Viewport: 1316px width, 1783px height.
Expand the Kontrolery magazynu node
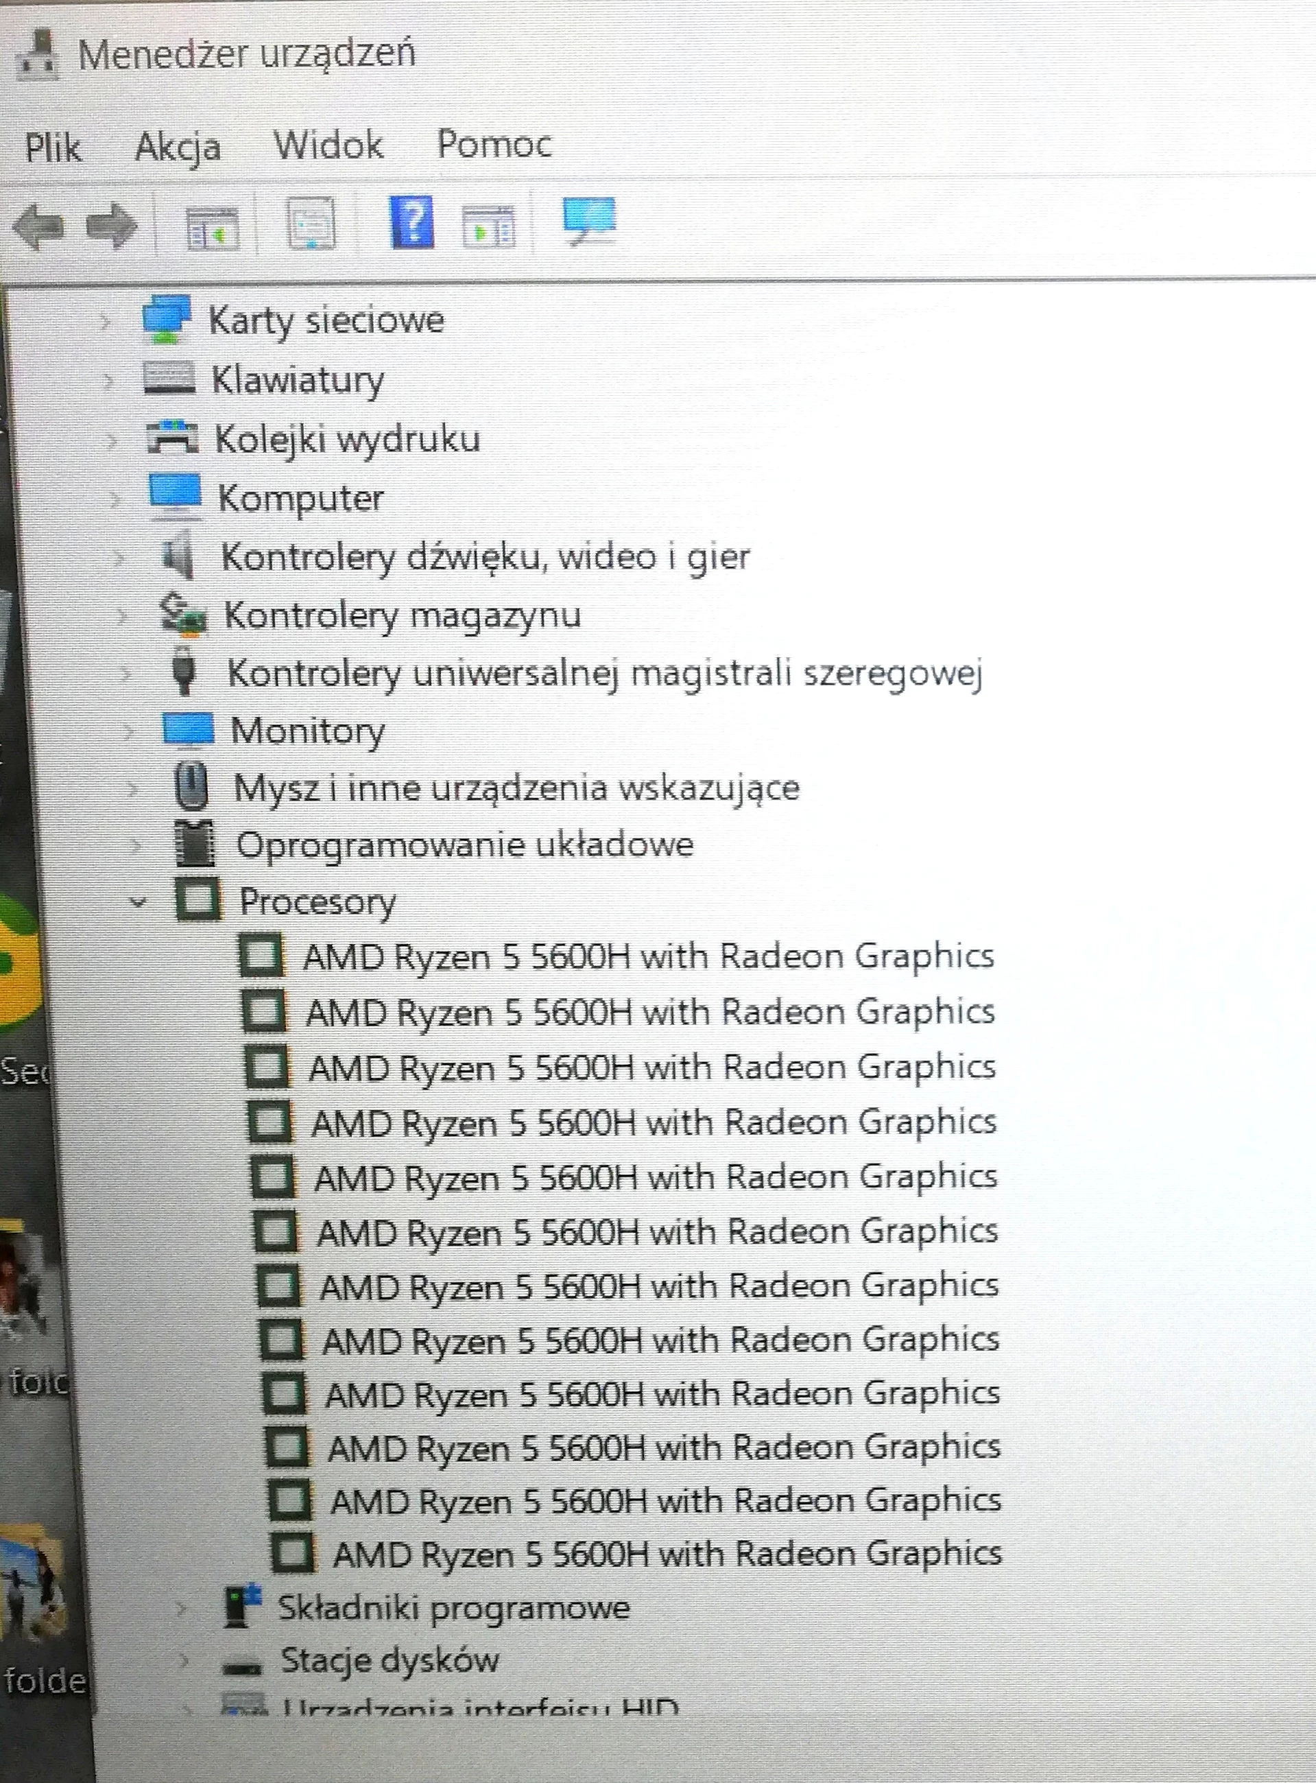[123, 616]
